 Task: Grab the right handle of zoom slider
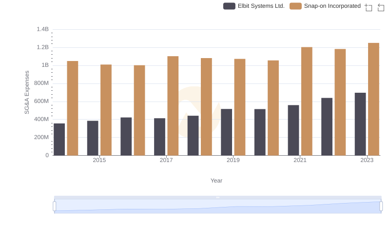(381, 206)
